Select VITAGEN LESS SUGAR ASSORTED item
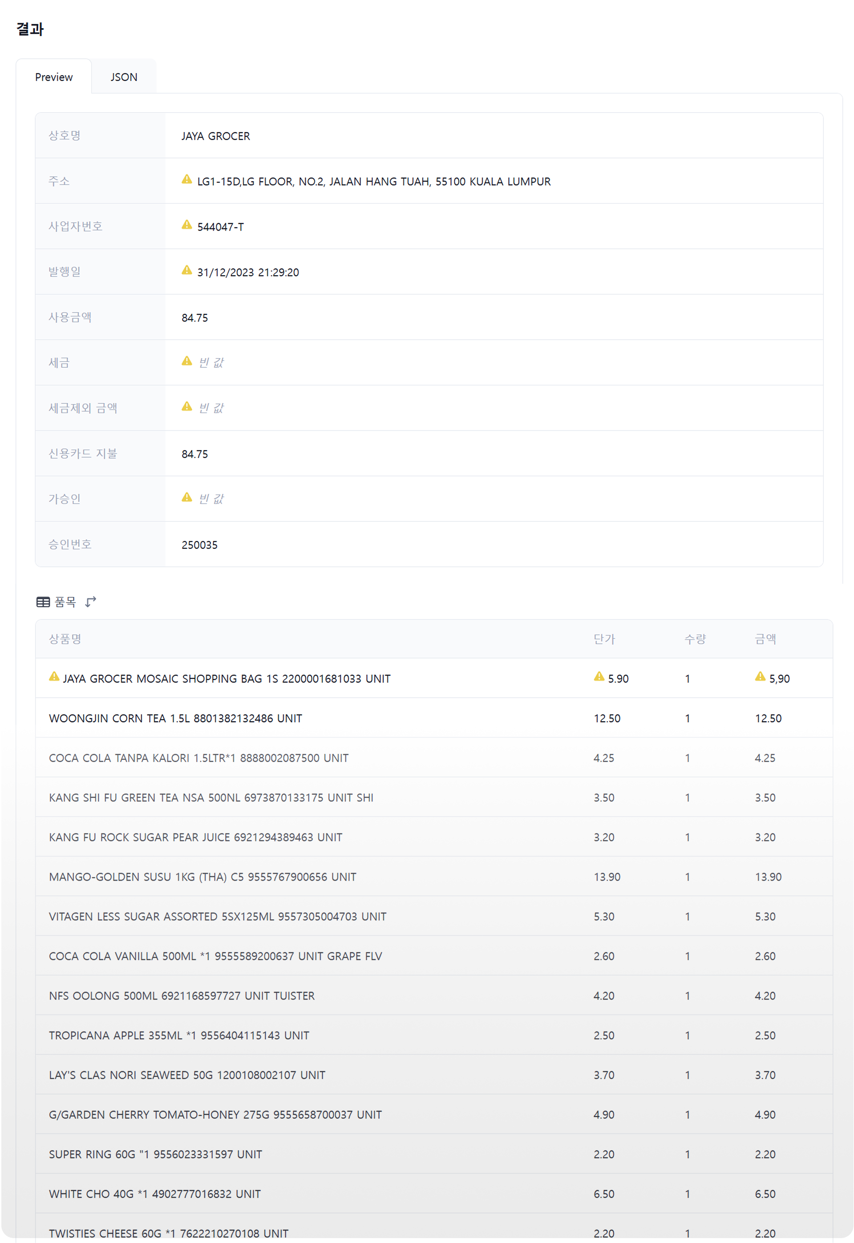The height and width of the screenshot is (1243, 854). pos(218,917)
